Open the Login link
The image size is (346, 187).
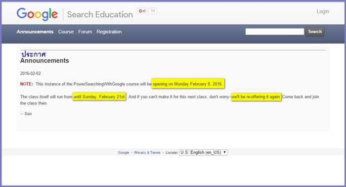323,11
